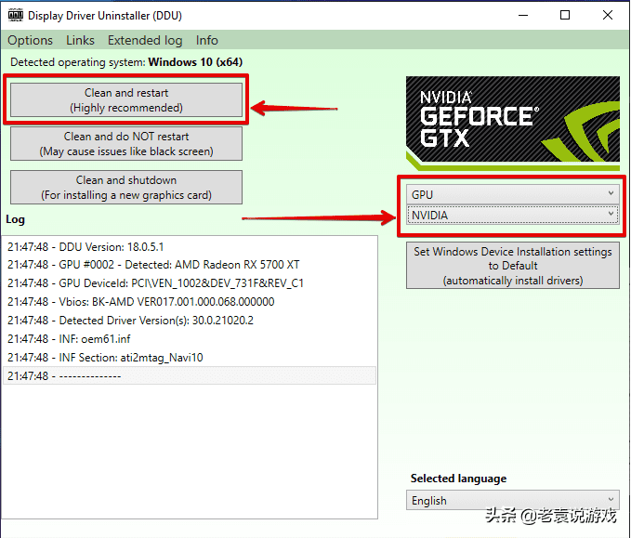Click the NVIDIA GeForce GTX logo image
The height and width of the screenshot is (538, 631).
[513, 124]
